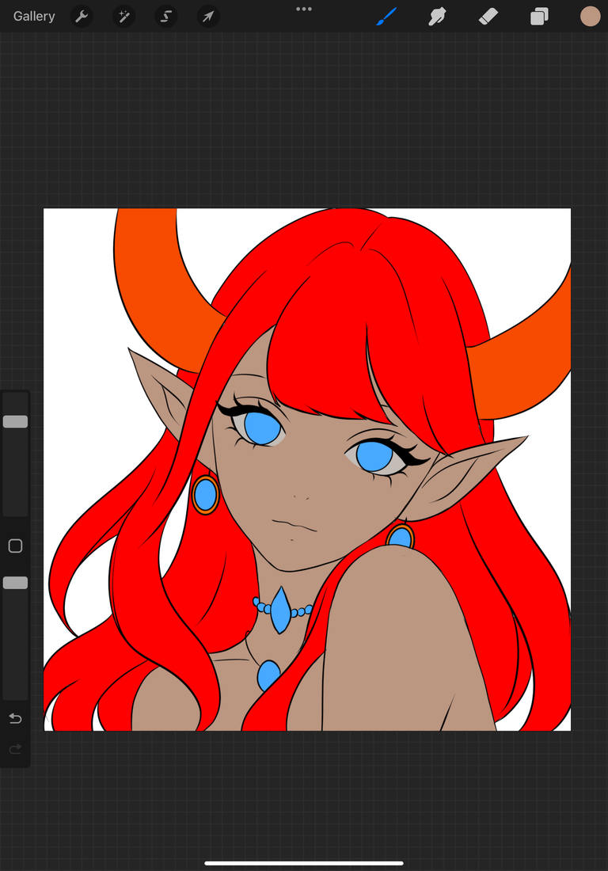Tap the square Modify button in sidebar
This screenshot has width=608, height=871.
16,546
